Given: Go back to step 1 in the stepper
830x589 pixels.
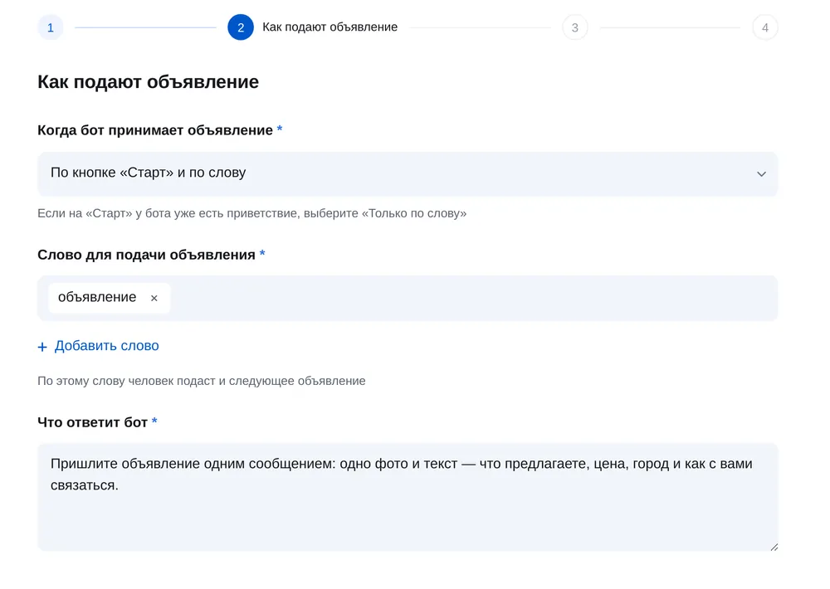Looking at the screenshot, I should point(51,27).
